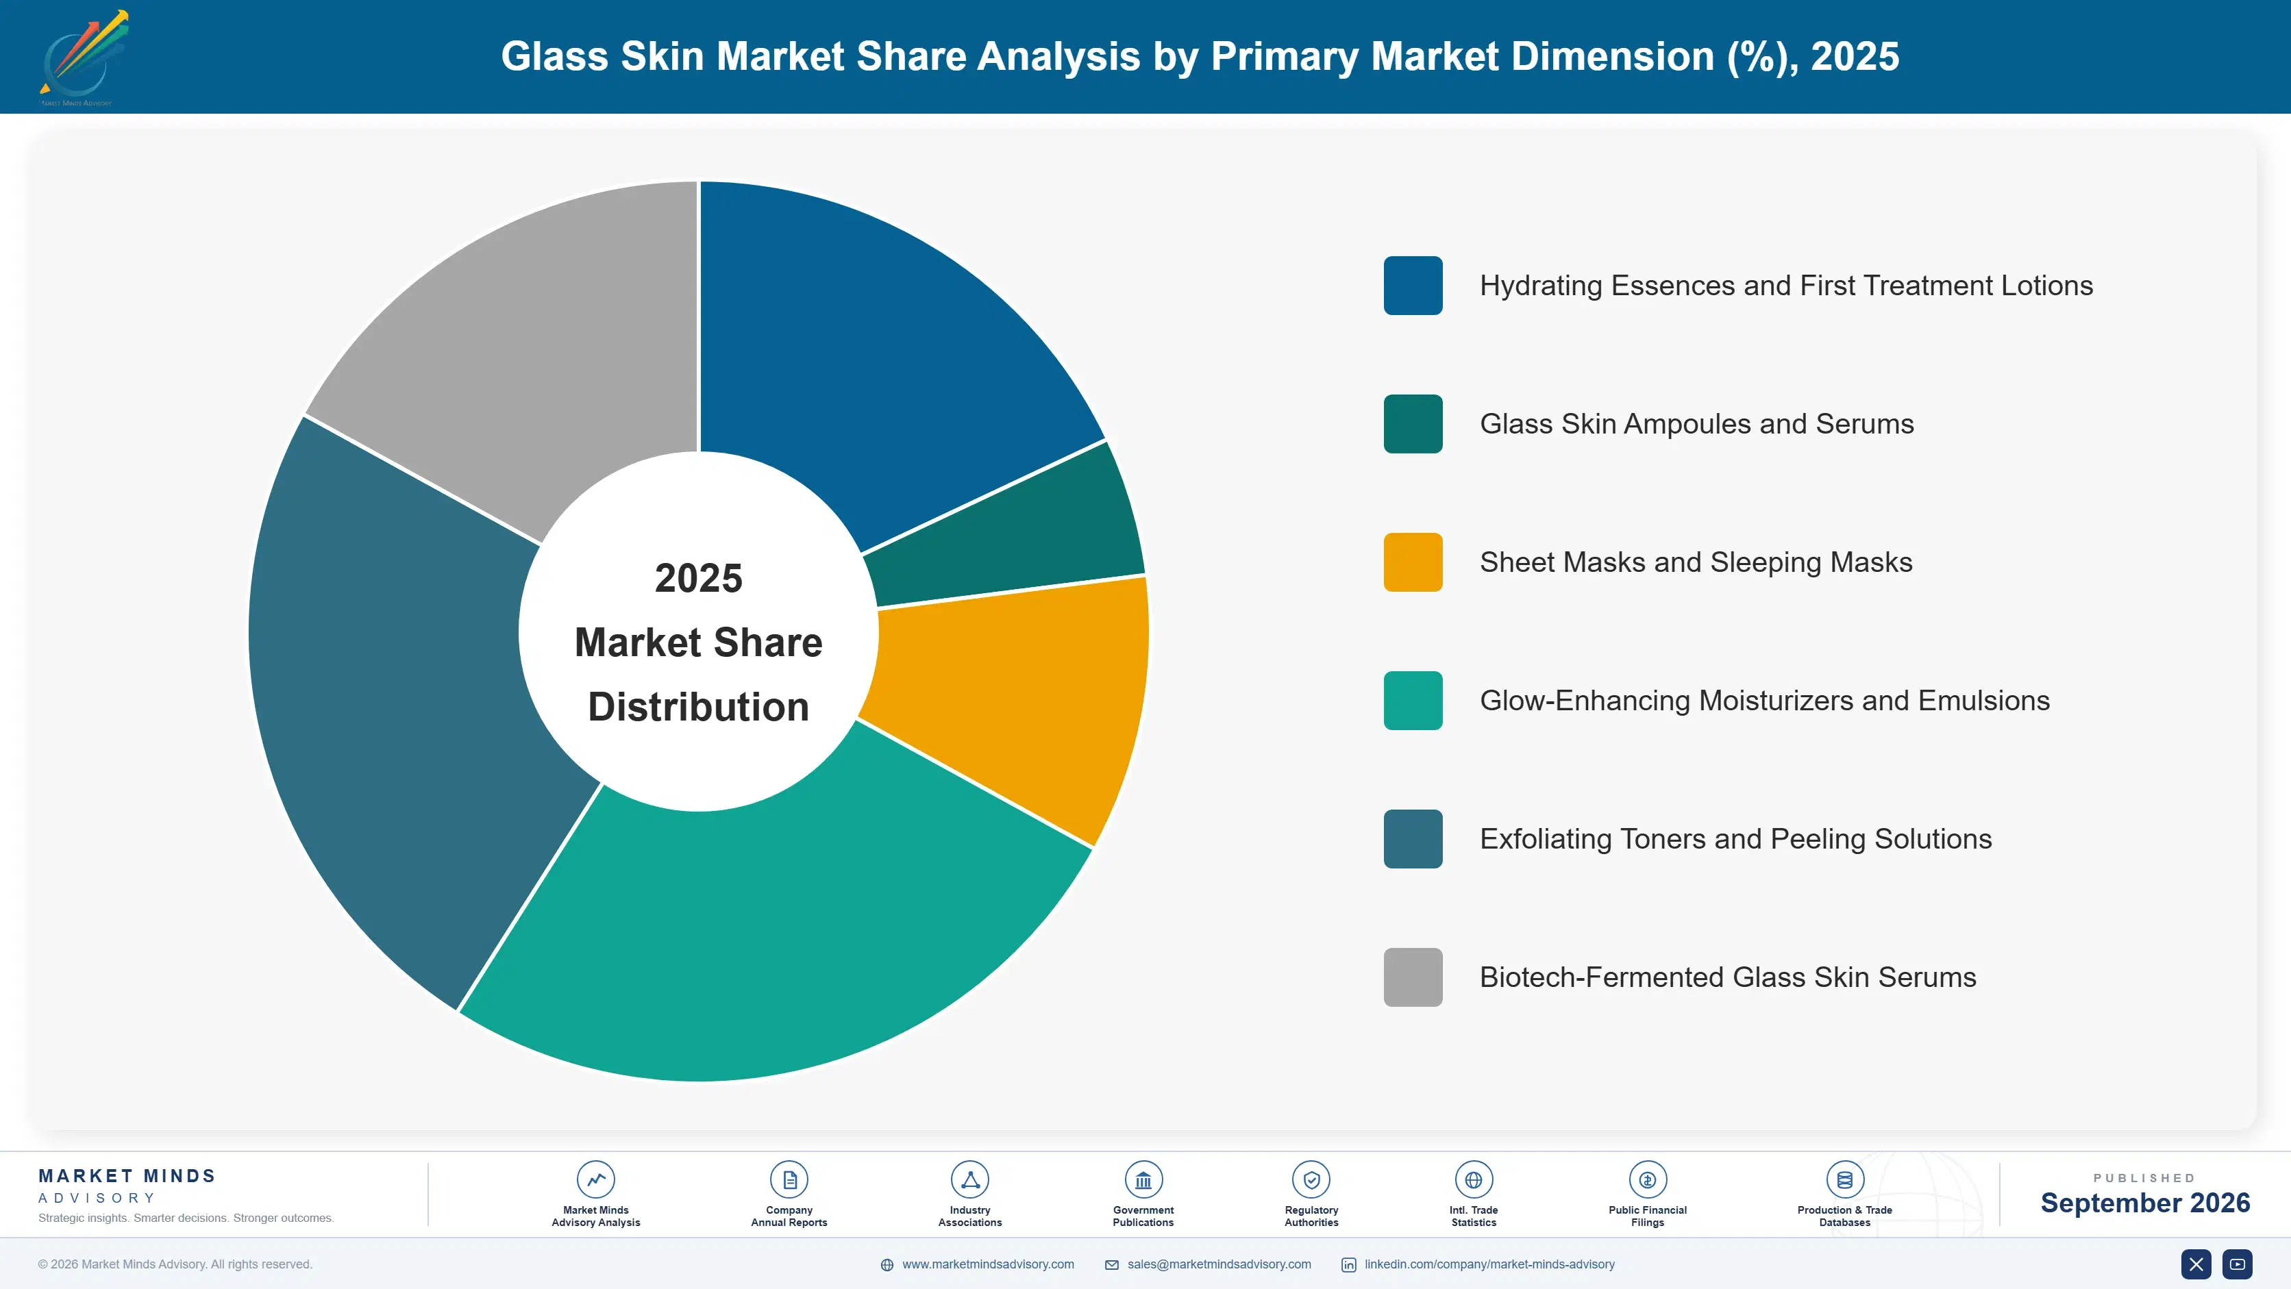Image resolution: width=2291 pixels, height=1289 pixels.
Task: Click the globe icon beside website URL
Action: coord(887,1265)
